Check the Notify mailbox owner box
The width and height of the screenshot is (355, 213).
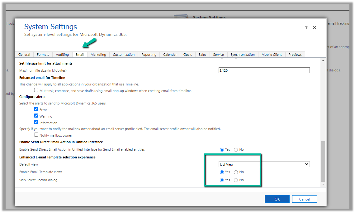[x=36, y=135]
